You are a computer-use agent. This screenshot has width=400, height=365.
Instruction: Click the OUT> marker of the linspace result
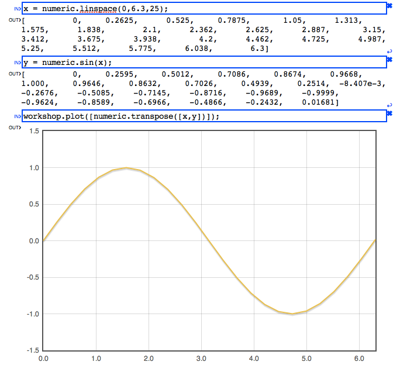tap(15, 20)
